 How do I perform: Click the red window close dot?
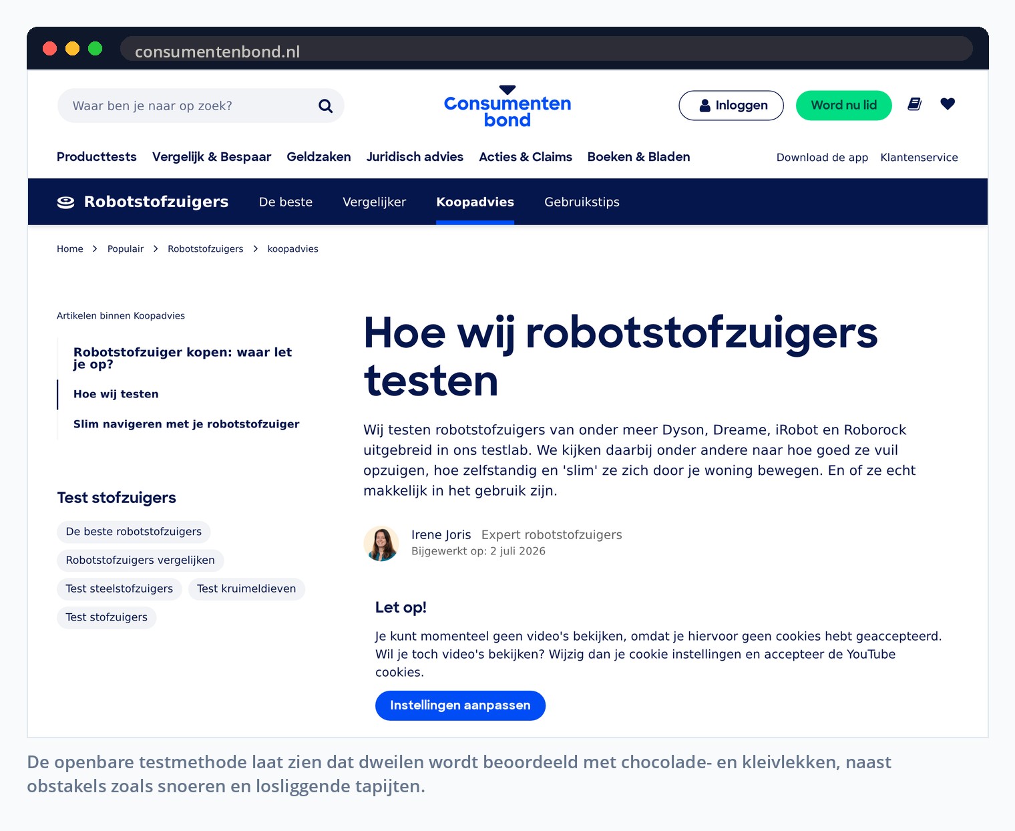coord(50,48)
